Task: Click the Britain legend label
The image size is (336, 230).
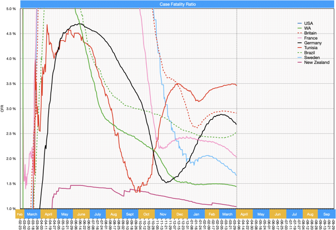Action: (311, 33)
